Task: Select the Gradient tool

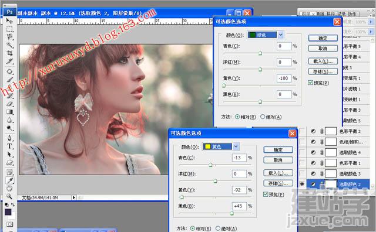Action: [9, 112]
